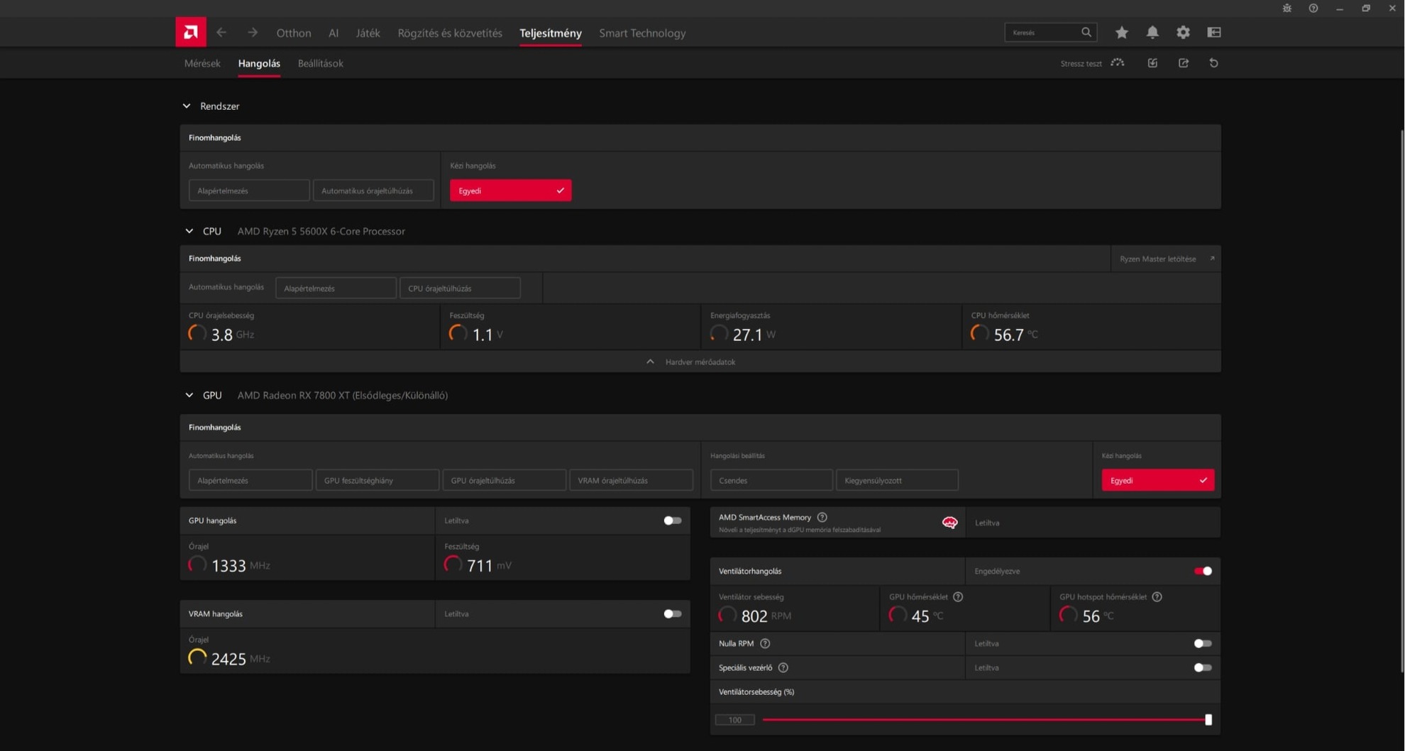Viewport: 1405px width, 751px height.
Task: Collapse the Rendszer section
Action: click(187, 106)
